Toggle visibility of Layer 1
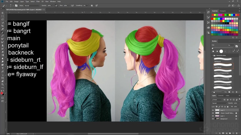 click(x=213, y=116)
